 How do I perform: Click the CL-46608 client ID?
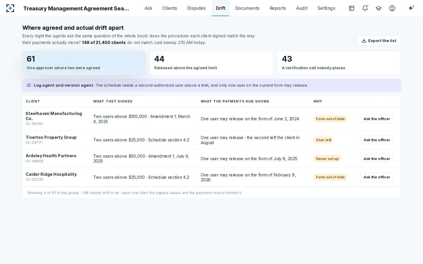click(x=34, y=161)
